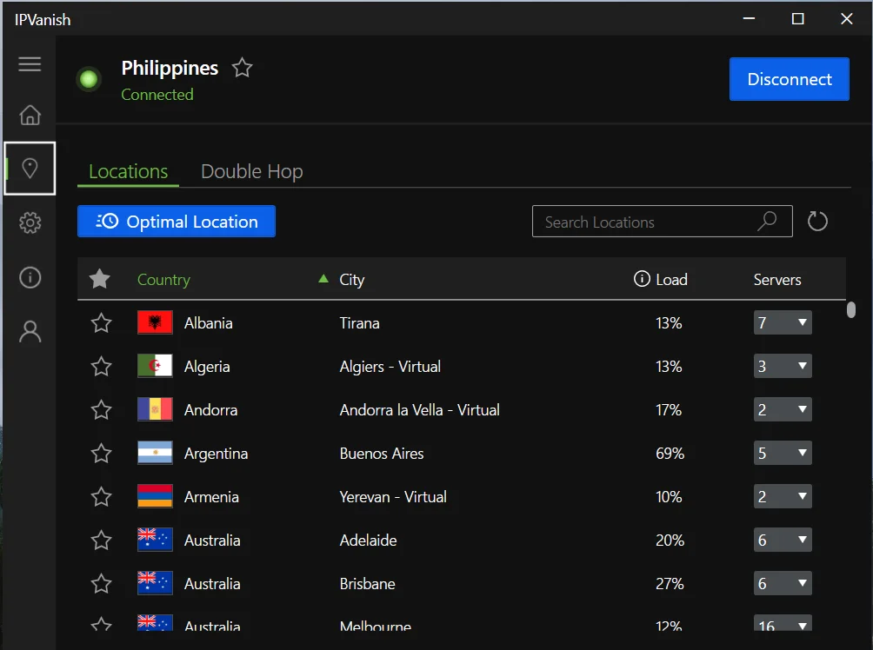This screenshot has height=650, width=873.
Task: Connect using the Optimal Location button
Action: click(x=177, y=222)
